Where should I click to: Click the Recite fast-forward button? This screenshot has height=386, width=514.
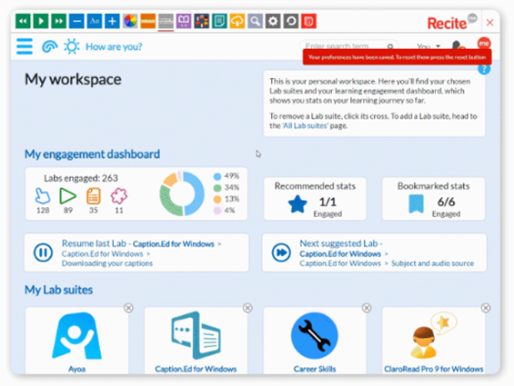[x=58, y=21]
